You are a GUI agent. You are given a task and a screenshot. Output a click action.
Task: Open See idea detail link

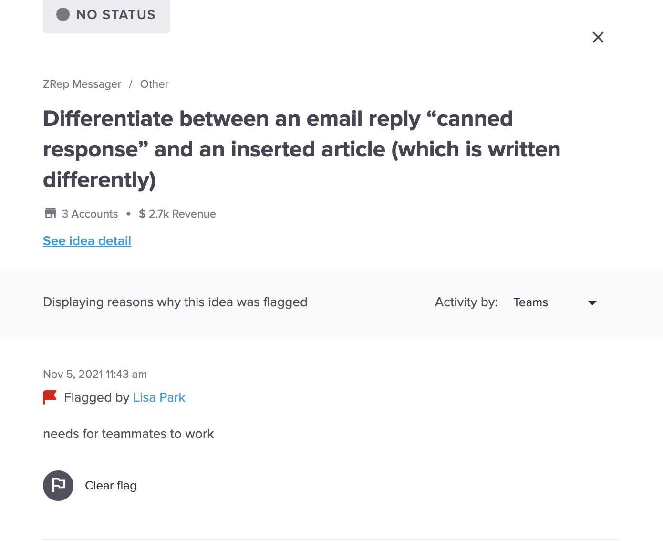point(87,241)
